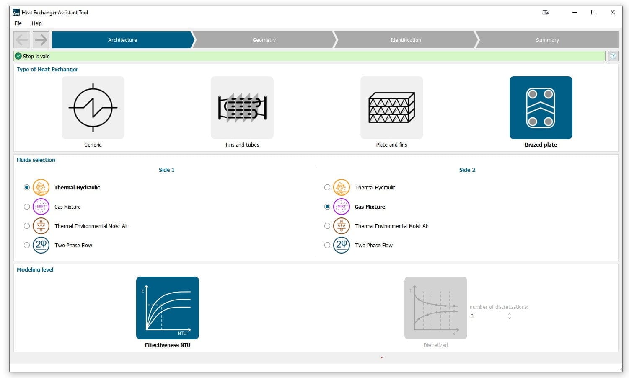Image resolution: width=629 pixels, height=378 pixels.
Task: Pick the Plate and fins exchanger icon
Action: tap(392, 107)
